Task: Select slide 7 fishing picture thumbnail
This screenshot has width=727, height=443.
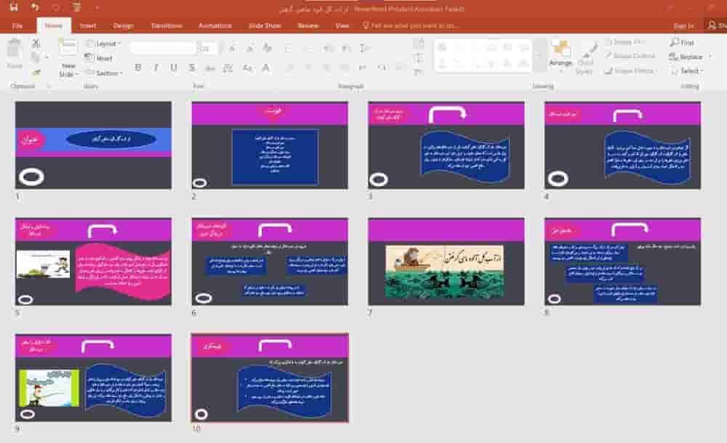Action: pyautogui.click(x=446, y=261)
